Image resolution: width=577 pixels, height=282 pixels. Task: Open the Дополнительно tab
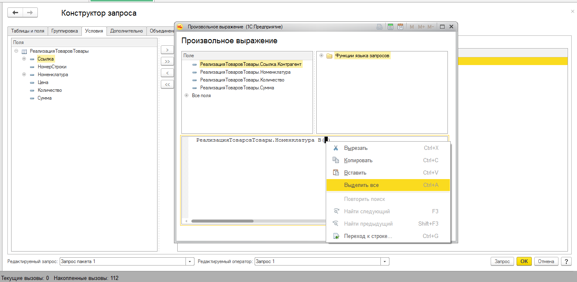pos(127,31)
